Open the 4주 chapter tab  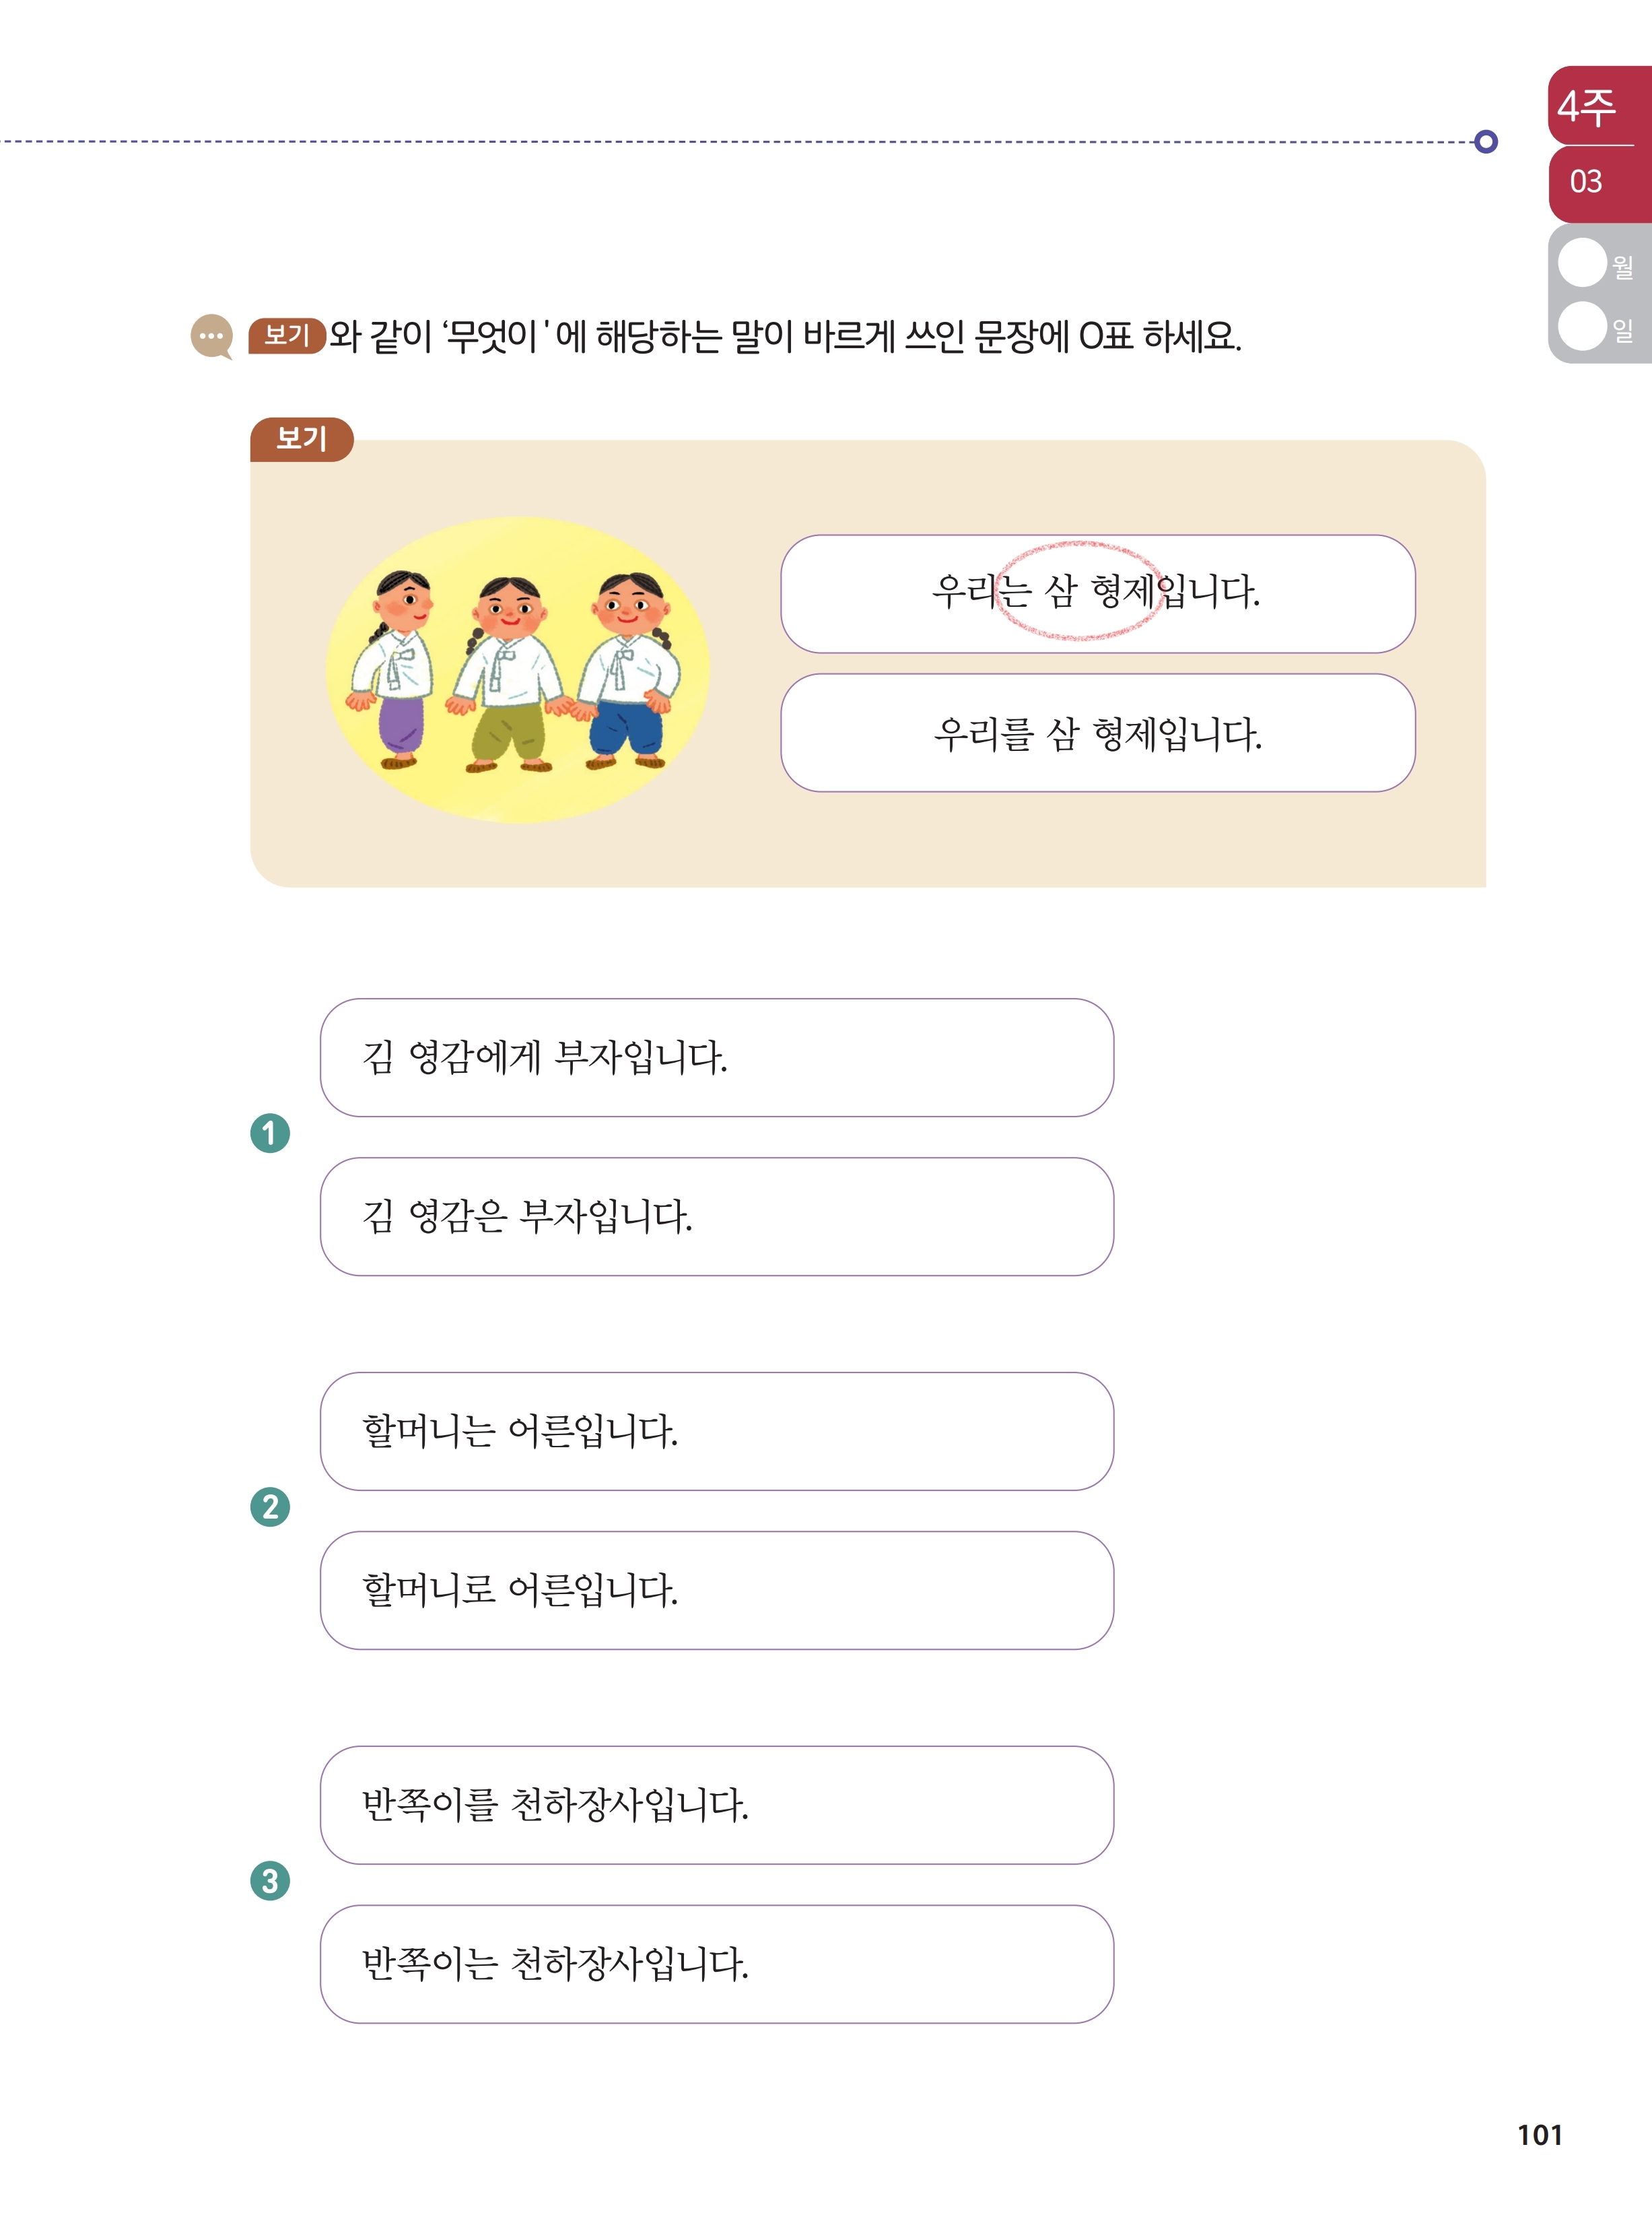coord(1599,106)
